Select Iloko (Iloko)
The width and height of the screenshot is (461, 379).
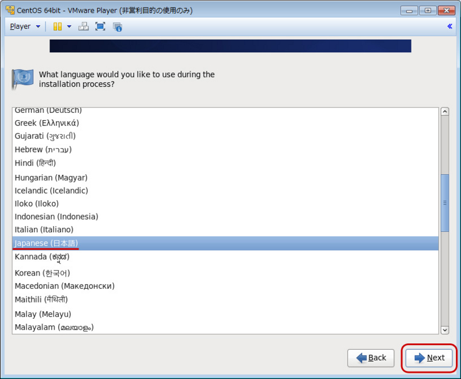(225, 204)
